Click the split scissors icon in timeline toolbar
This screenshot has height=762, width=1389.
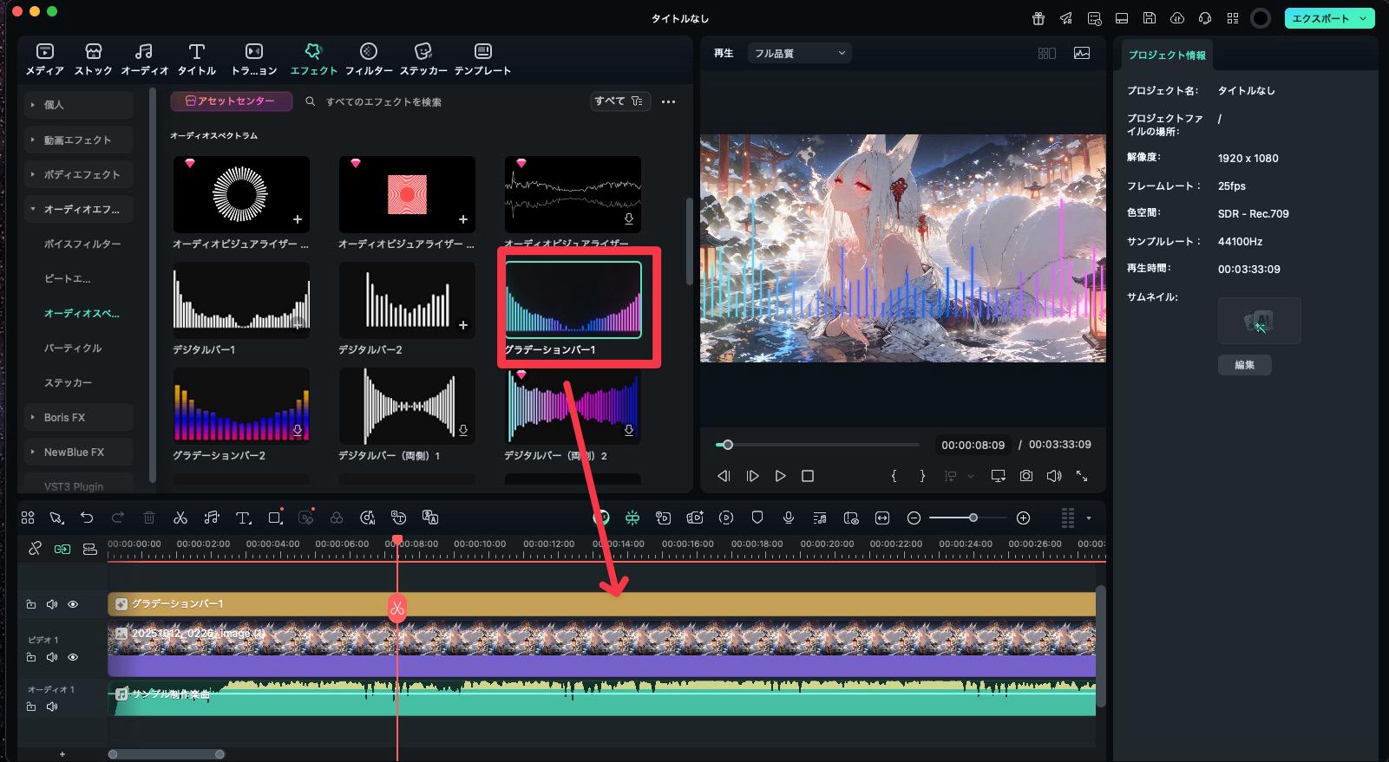[x=180, y=518]
